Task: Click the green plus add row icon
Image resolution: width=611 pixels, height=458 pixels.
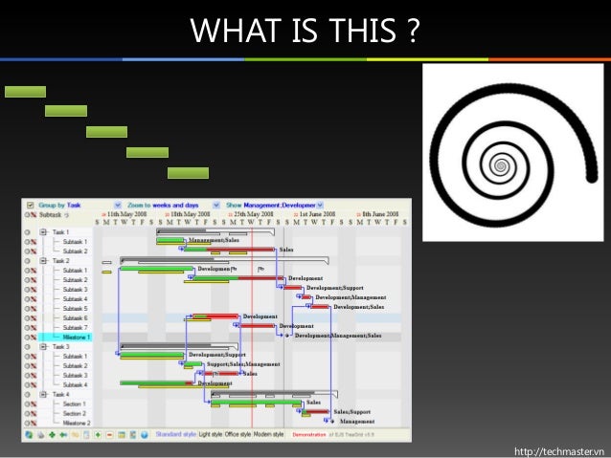Action: point(98,435)
